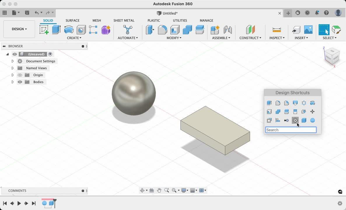This screenshot has width=346, height=210.
Task: Switch to the SURFACE tab
Action: (x=72, y=20)
